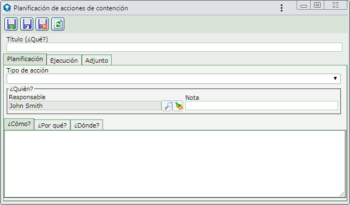This screenshot has height=205, width=350.
Task: Click the magnifier icon to search Responsable
Action: pyautogui.click(x=167, y=106)
